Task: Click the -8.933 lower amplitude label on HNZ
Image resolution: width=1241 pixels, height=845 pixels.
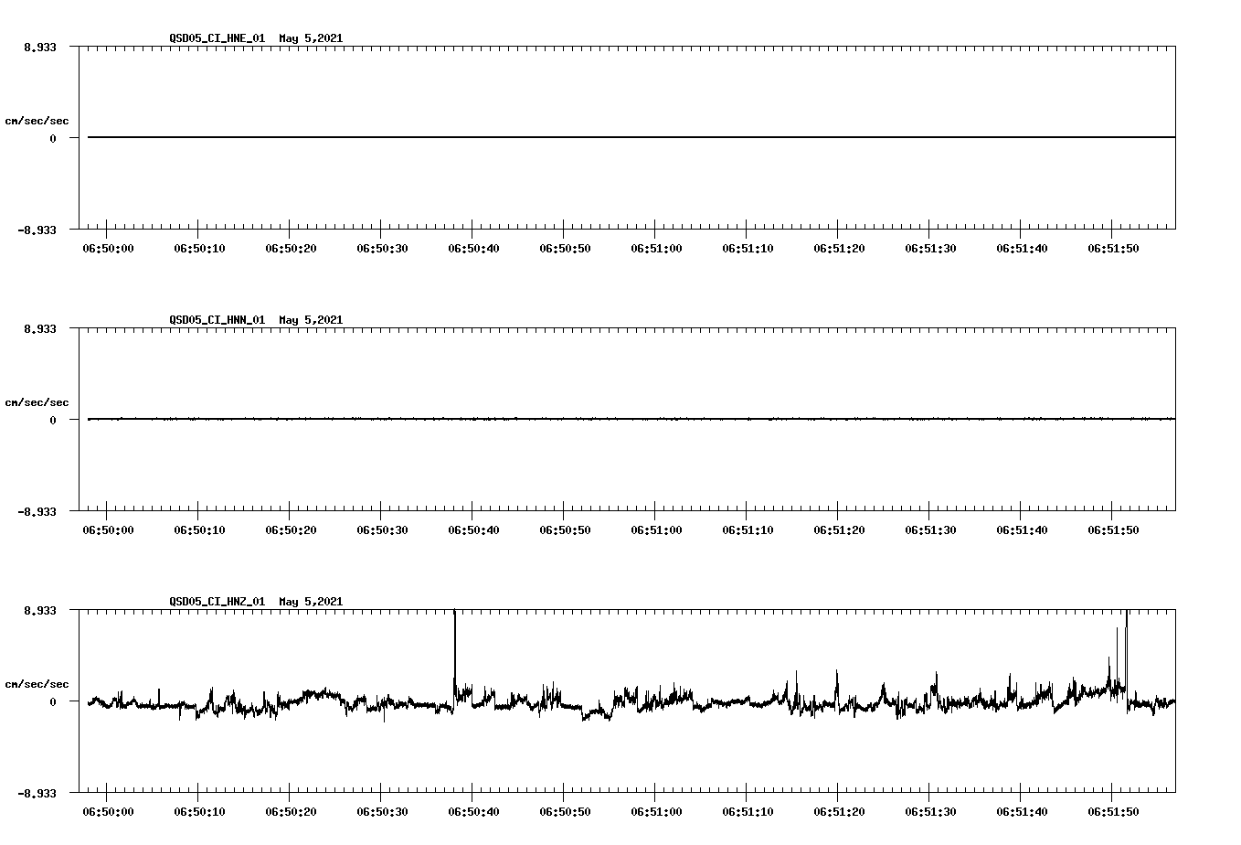Action: click(x=37, y=794)
